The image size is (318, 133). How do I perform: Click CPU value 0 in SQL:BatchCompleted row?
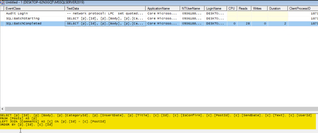pos(232,24)
